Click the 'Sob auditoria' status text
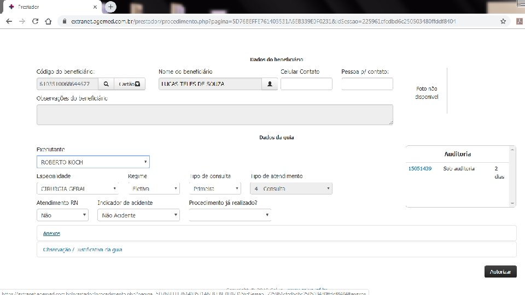 click(x=459, y=169)
